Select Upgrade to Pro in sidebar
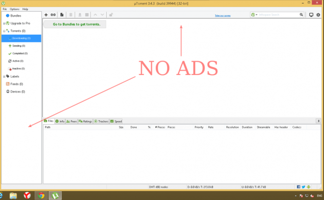324x200 pixels. pyautogui.click(x=20, y=23)
